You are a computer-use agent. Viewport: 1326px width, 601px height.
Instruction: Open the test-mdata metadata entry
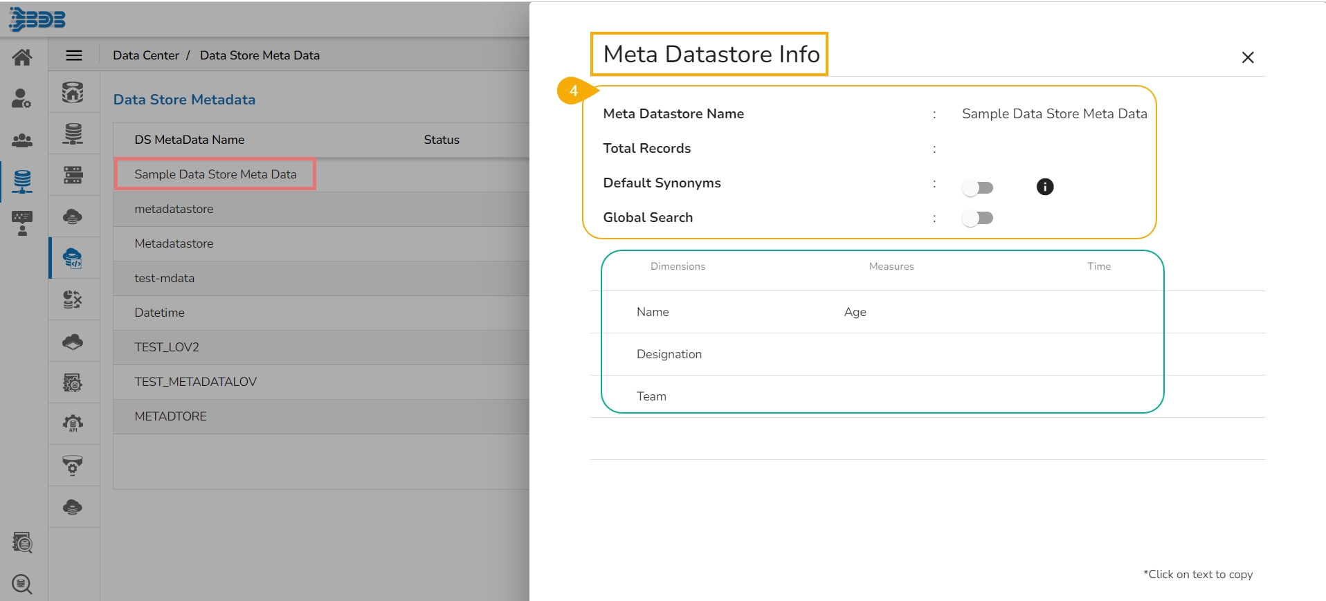[x=165, y=278]
